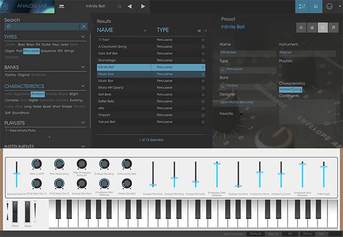Click the General Volume slider handle

point(17,173)
